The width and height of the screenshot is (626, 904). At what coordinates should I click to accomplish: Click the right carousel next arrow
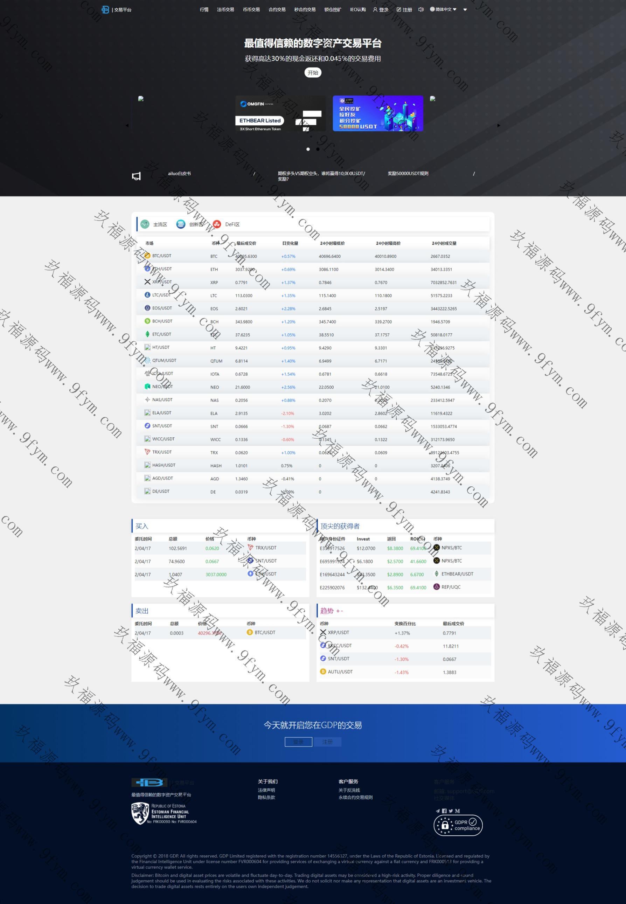coord(499,125)
